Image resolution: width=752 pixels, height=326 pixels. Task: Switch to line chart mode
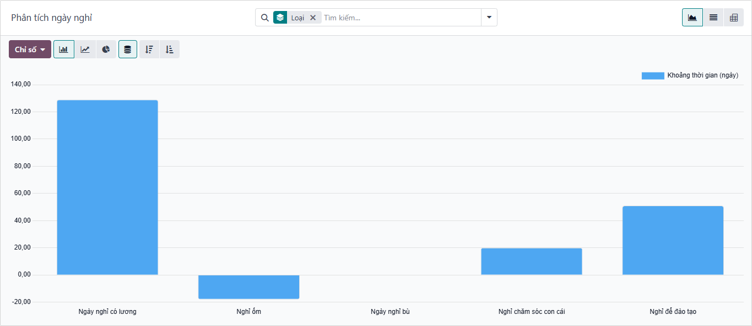tap(85, 49)
